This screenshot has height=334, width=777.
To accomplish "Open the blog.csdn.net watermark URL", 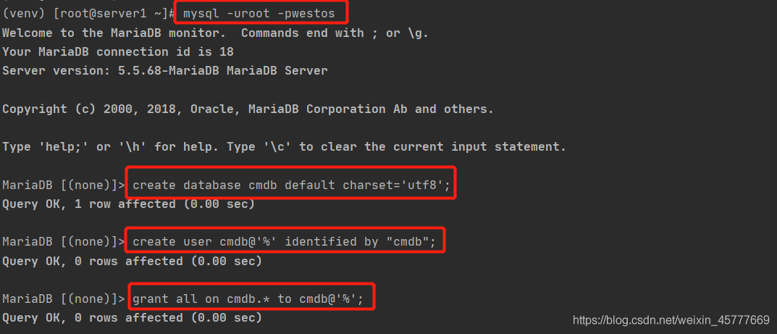I will coord(671,320).
